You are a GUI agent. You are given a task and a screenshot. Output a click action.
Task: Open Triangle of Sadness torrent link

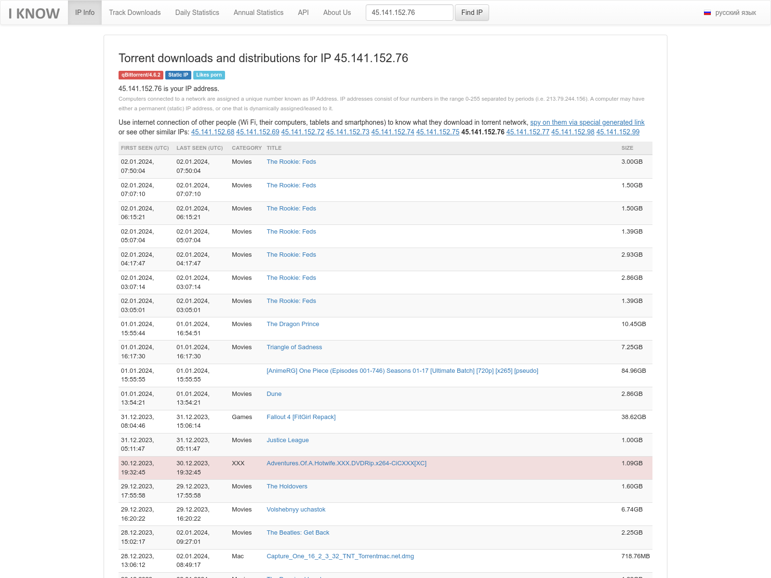point(294,347)
